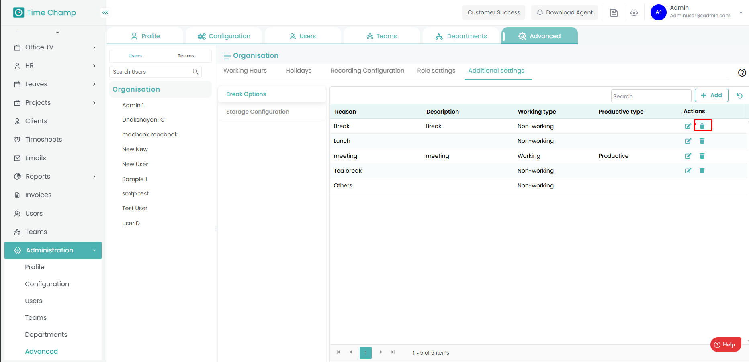Switch to the Role settings tab
The height and width of the screenshot is (362, 749).
(x=436, y=71)
